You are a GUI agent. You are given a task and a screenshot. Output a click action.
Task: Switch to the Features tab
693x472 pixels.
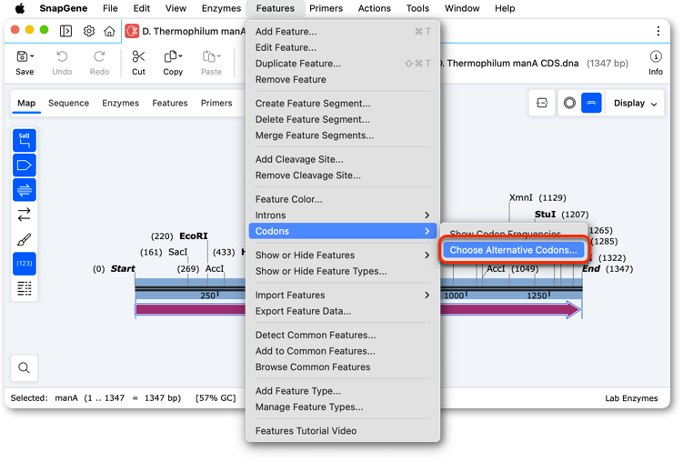(170, 103)
